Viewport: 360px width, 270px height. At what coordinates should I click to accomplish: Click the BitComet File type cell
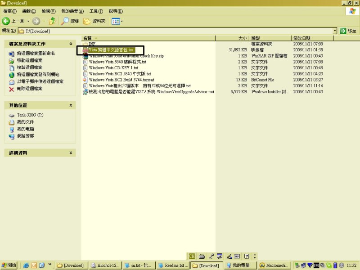[x=262, y=80]
